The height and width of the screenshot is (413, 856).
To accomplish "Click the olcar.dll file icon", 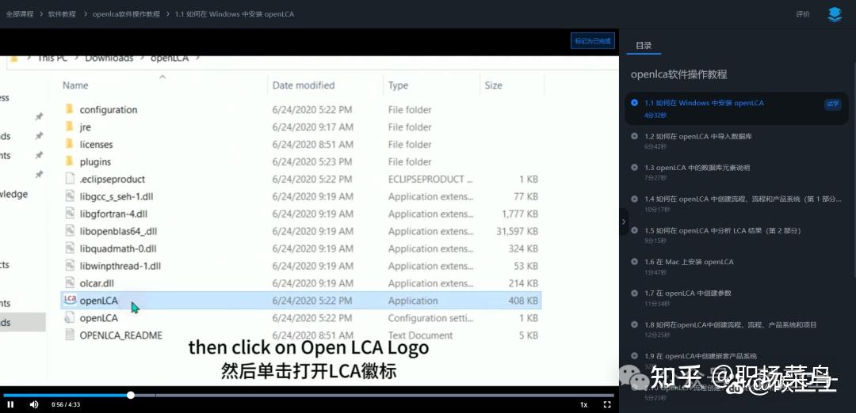I will coord(69,282).
